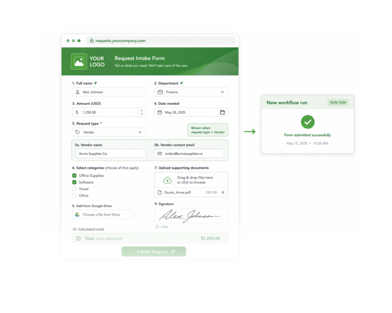The height and width of the screenshot is (313, 392).
Task: Click the Vendor contact email field
Action: point(189,153)
